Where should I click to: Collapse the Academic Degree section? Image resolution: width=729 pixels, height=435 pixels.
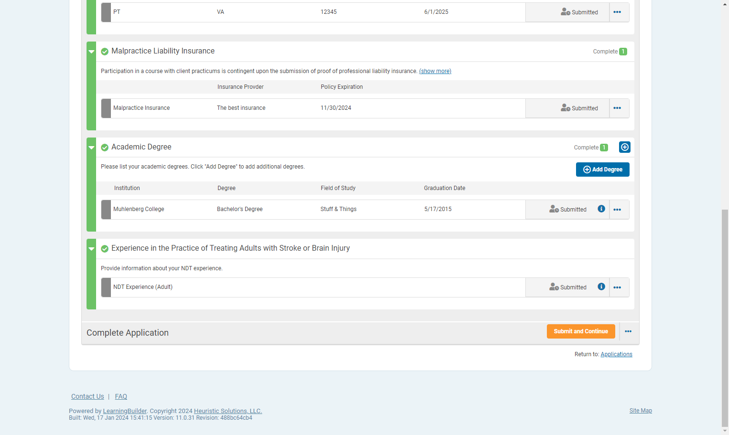pyautogui.click(x=91, y=148)
